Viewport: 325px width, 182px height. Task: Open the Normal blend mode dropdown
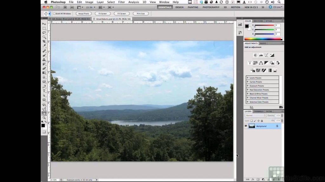point(256,116)
